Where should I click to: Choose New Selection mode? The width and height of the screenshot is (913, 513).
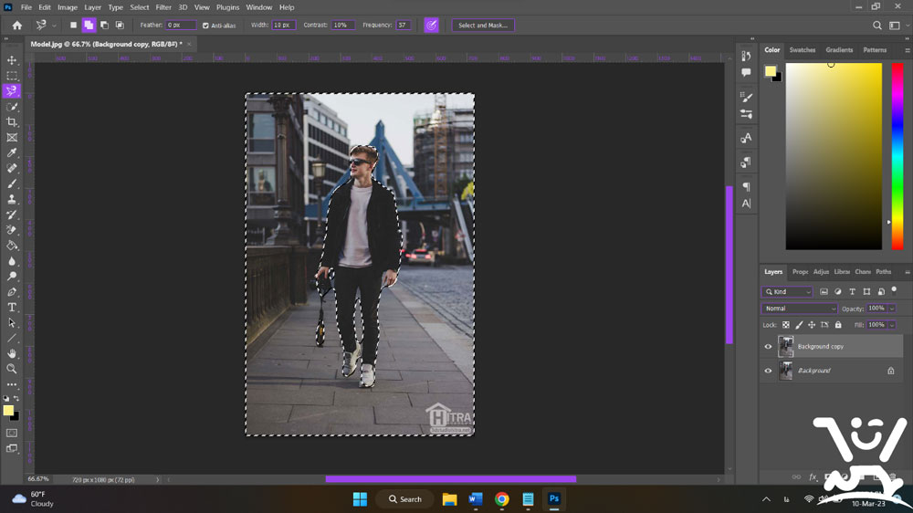(73, 25)
